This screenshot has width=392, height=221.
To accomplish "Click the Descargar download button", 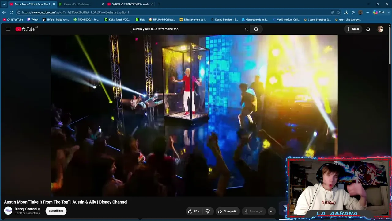I will pos(253,211).
